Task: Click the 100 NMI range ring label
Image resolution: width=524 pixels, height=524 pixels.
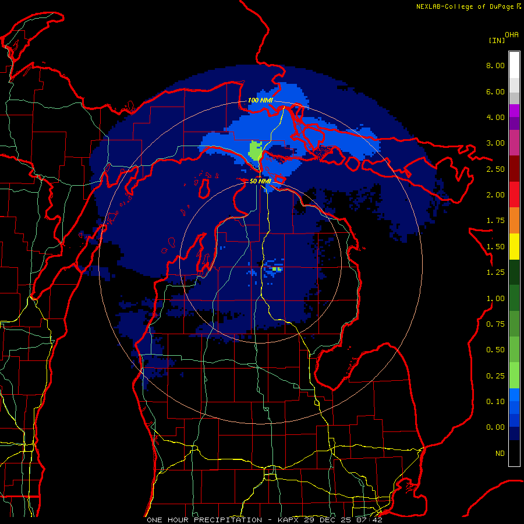Action: tap(260, 100)
